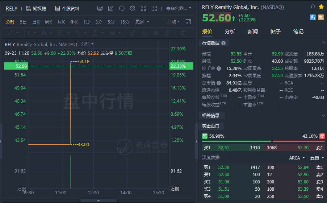Refresh the chart with the reload icon
The height and width of the screenshot is (203, 327).
pos(122,8)
